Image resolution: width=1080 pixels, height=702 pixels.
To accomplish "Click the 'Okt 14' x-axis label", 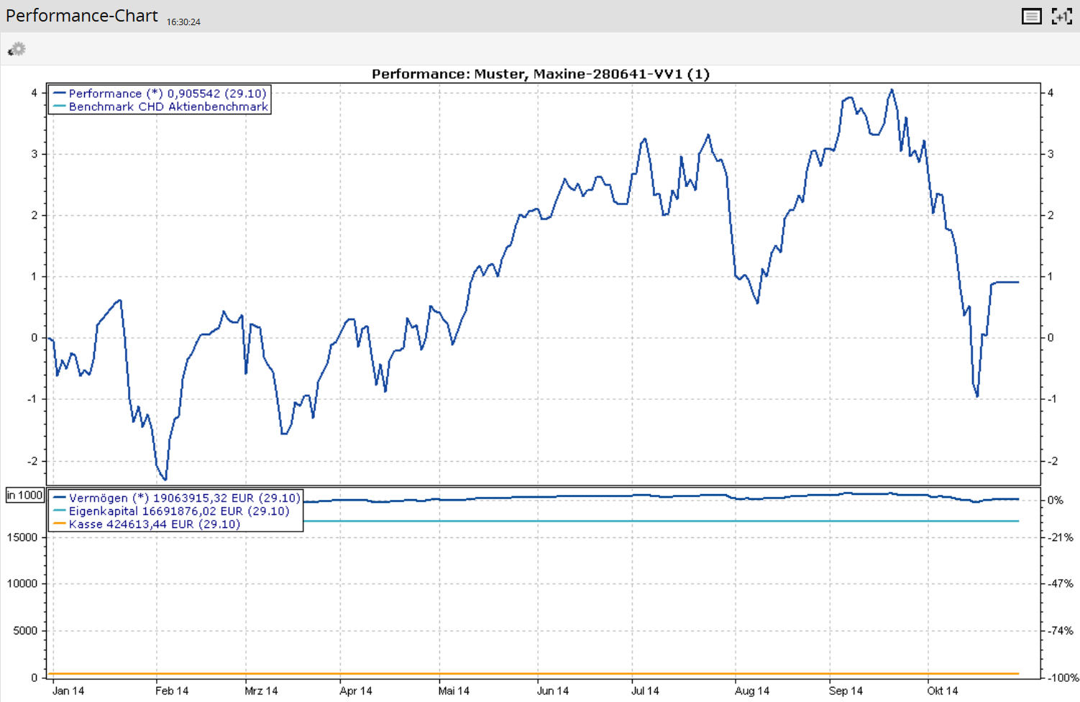I will pyautogui.click(x=942, y=690).
